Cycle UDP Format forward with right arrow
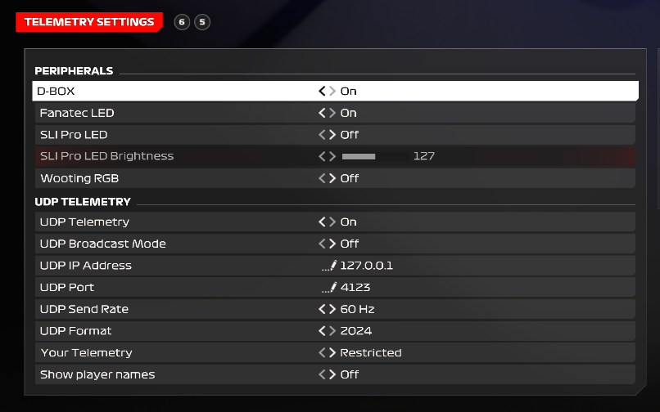Screen dimensions: 660x412 point(332,331)
